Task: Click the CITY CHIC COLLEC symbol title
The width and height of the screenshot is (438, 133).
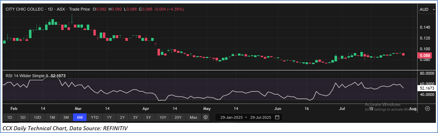Action: (24, 9)
